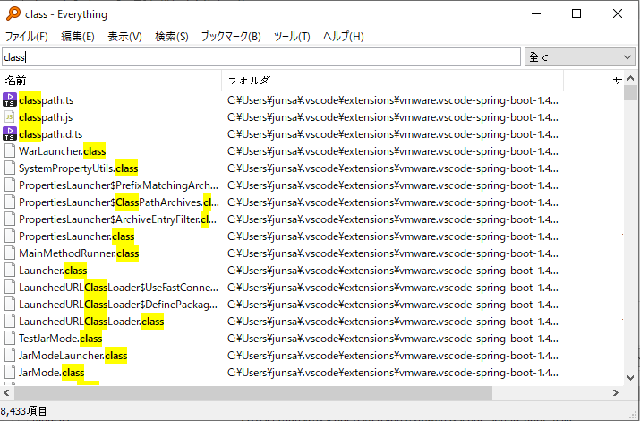Image resolution: width=640 pixels, height=421 pixels.
Task: Select the MainMethodRunner.class file name
Action: [79, 253]
